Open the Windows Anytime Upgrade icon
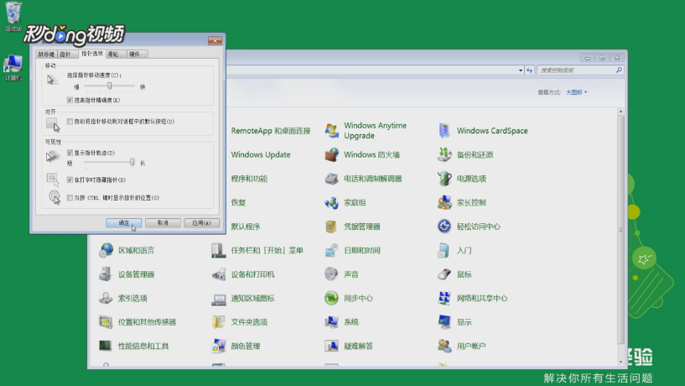Viewport: 685px width, 386px height. point(331,131)
